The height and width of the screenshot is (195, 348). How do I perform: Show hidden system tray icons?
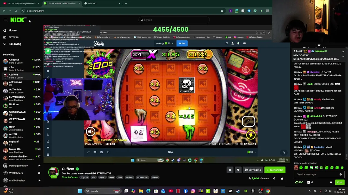pos(309,191)
